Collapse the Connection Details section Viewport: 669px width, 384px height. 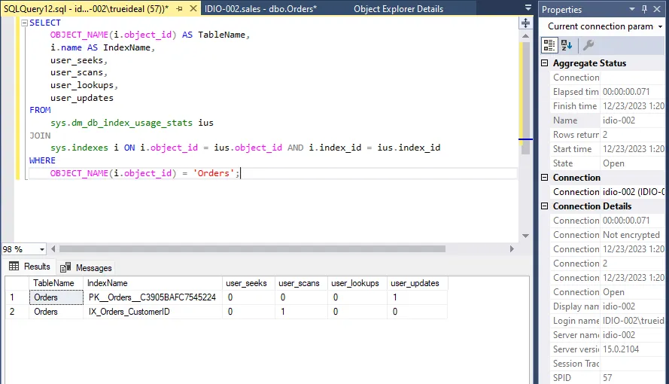click(x=545, y=206)
